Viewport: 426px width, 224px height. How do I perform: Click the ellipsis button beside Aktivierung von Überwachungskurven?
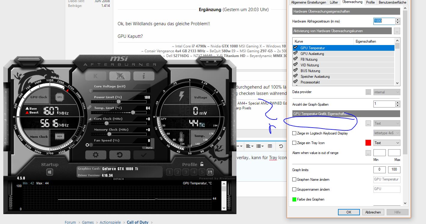coord(397,31)
